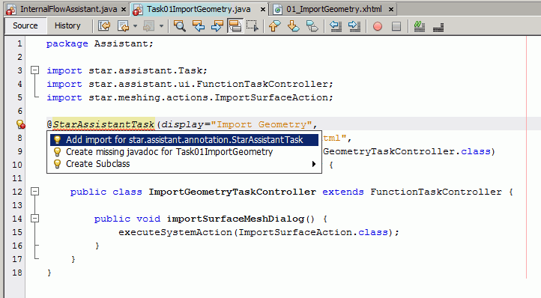The width and height of the screenshot is (541, 298).
Task: Collapse ImportGeometryTaskController class fold
Action: [35, 192]
